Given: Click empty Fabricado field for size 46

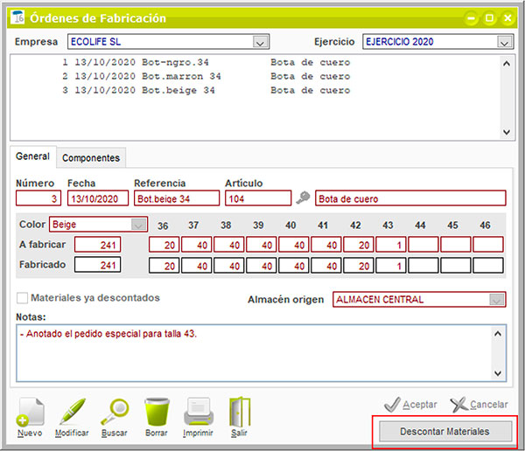Looking at the screenshot, I should (488, 266).
